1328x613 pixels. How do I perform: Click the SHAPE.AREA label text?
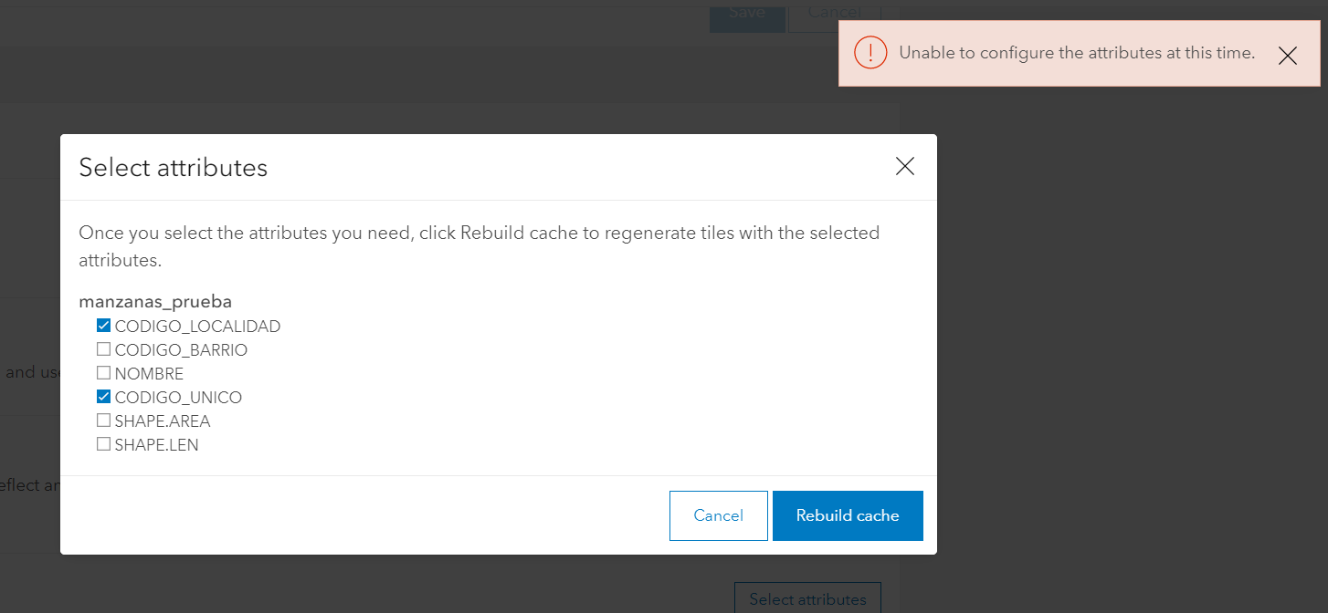(x=163, y=421)
